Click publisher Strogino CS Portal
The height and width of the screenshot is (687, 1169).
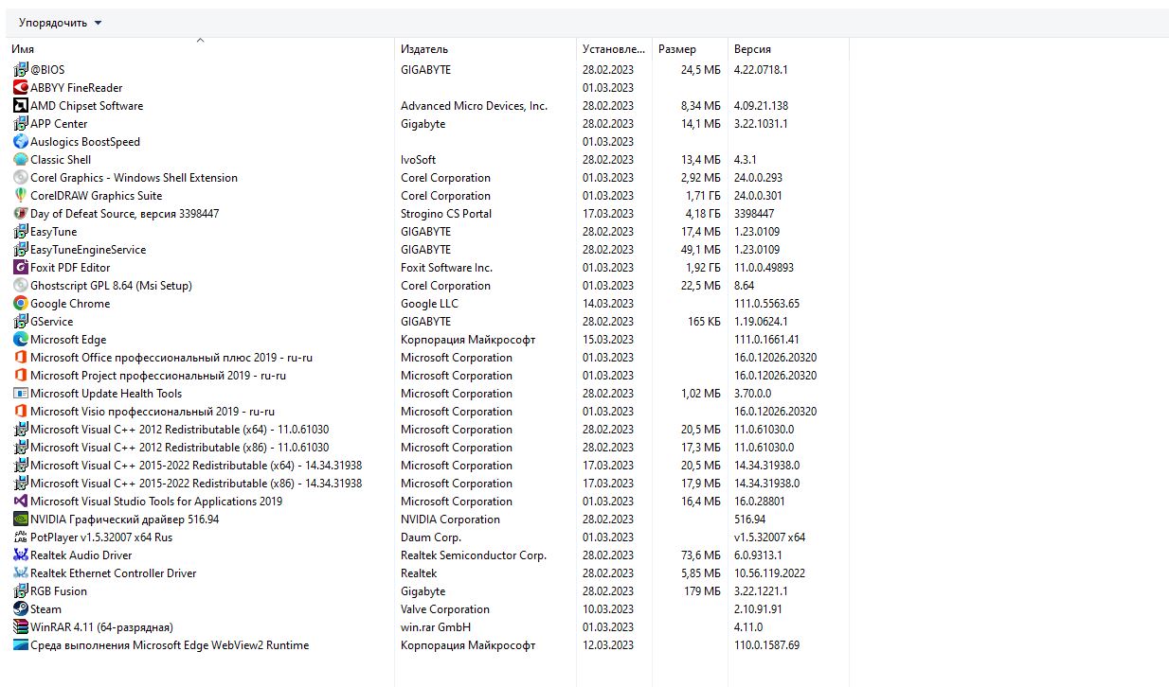point(446,214)
